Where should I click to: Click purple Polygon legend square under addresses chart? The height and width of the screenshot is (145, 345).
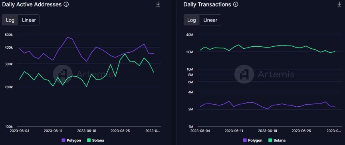tap(63, 140)
